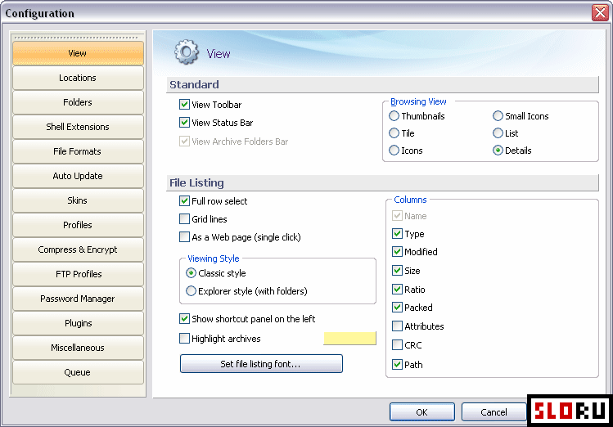Open the Skins configuration page
Image resolution: width=613 pixels, height=427 pixels.
click(78, 200)
